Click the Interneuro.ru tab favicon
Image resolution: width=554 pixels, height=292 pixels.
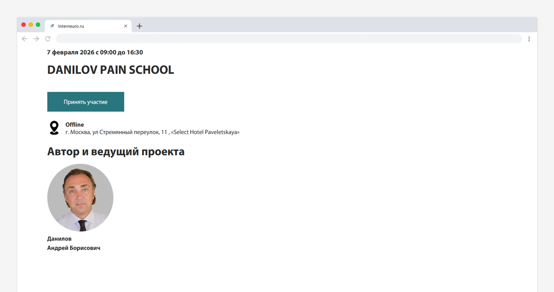coord(52,26)
